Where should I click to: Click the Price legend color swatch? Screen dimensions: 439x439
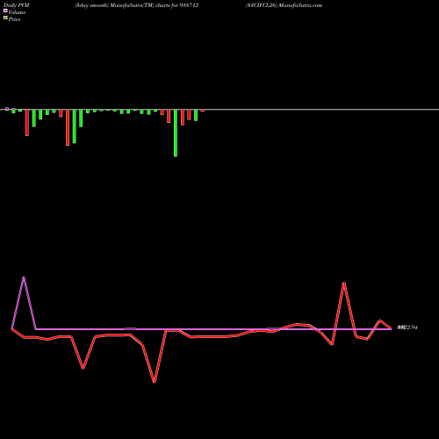coord(5,18)
